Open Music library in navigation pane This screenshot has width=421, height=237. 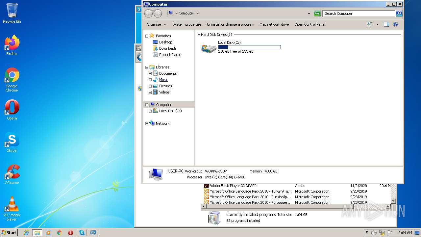coord(163,80)
